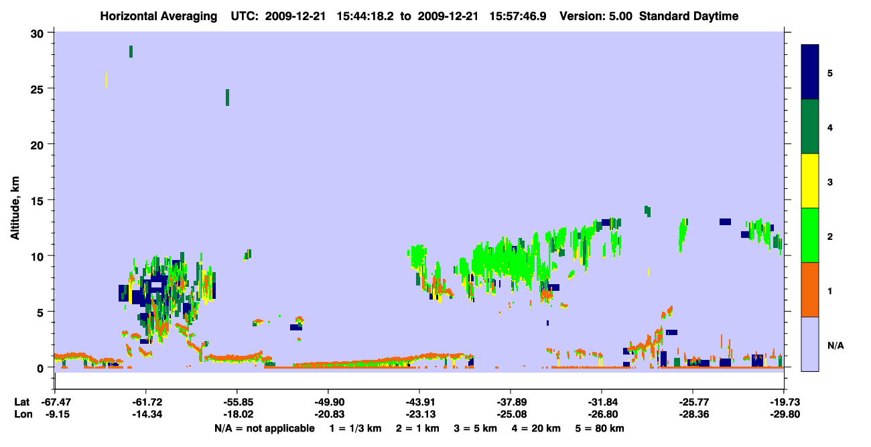Click colorbar label '1'
This screenshot has height=447, width=871.
(x=830, y=290)
